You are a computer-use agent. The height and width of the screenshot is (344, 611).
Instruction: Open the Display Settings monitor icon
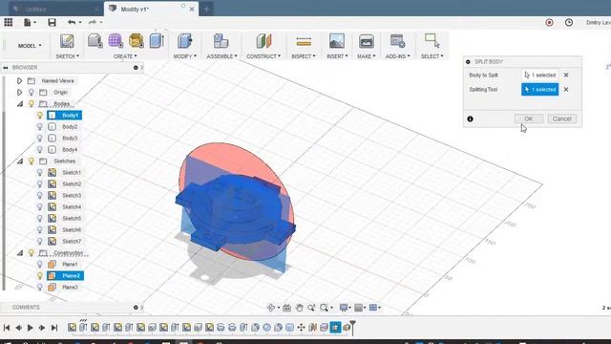pos(344,308)
